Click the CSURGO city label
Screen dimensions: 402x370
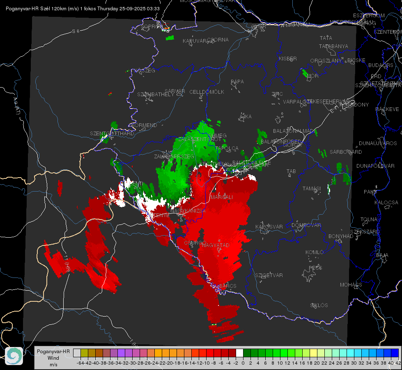pyautogui.click(x=195, y=243)
